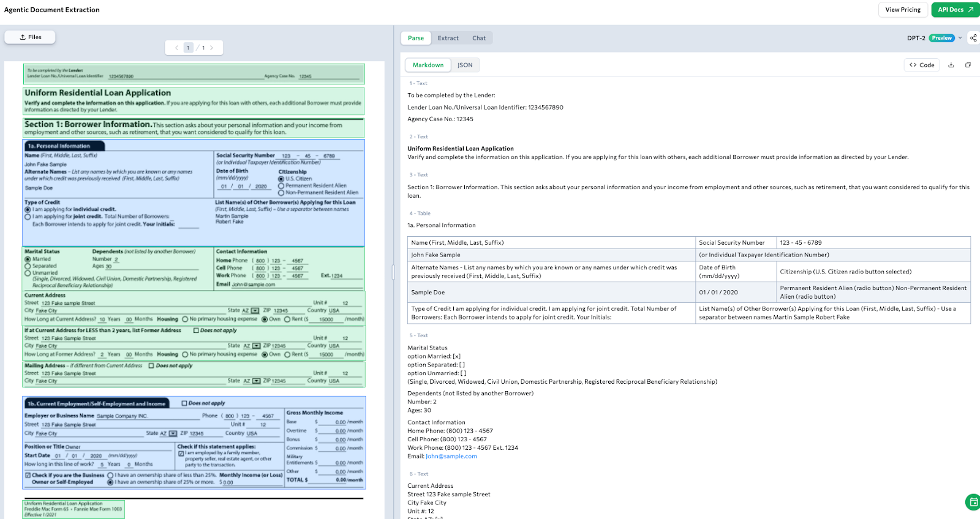This screenshot has height=519, width=980.
Task: Go to the next document page
Action: pos(212,48)
